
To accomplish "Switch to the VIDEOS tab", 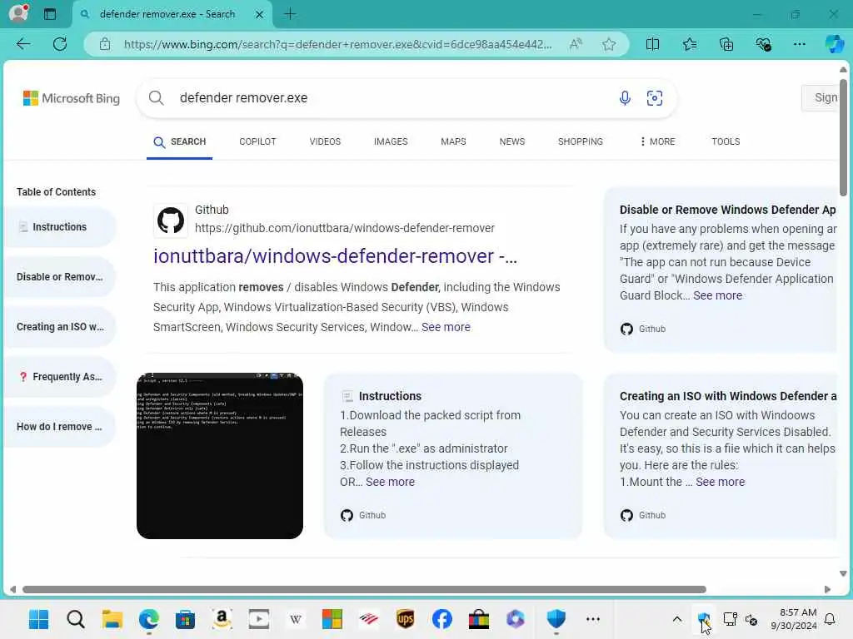I will pyautogui.click(x=325, y=141).
